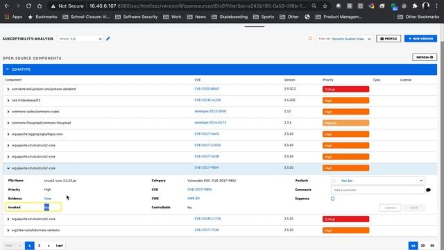Expand the log4j-core component row
Screen dimensions: 444x250
click(8, 134)
